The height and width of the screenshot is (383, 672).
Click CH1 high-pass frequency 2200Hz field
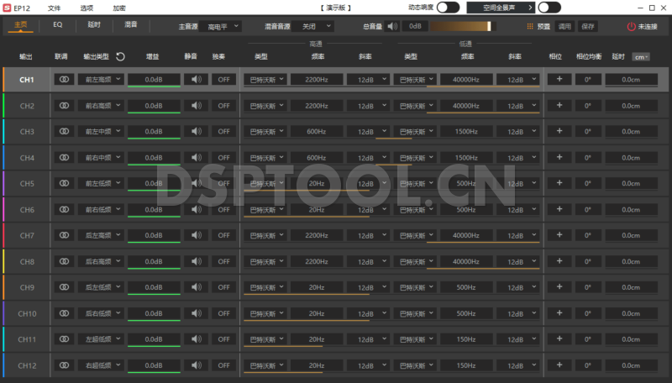317,79
